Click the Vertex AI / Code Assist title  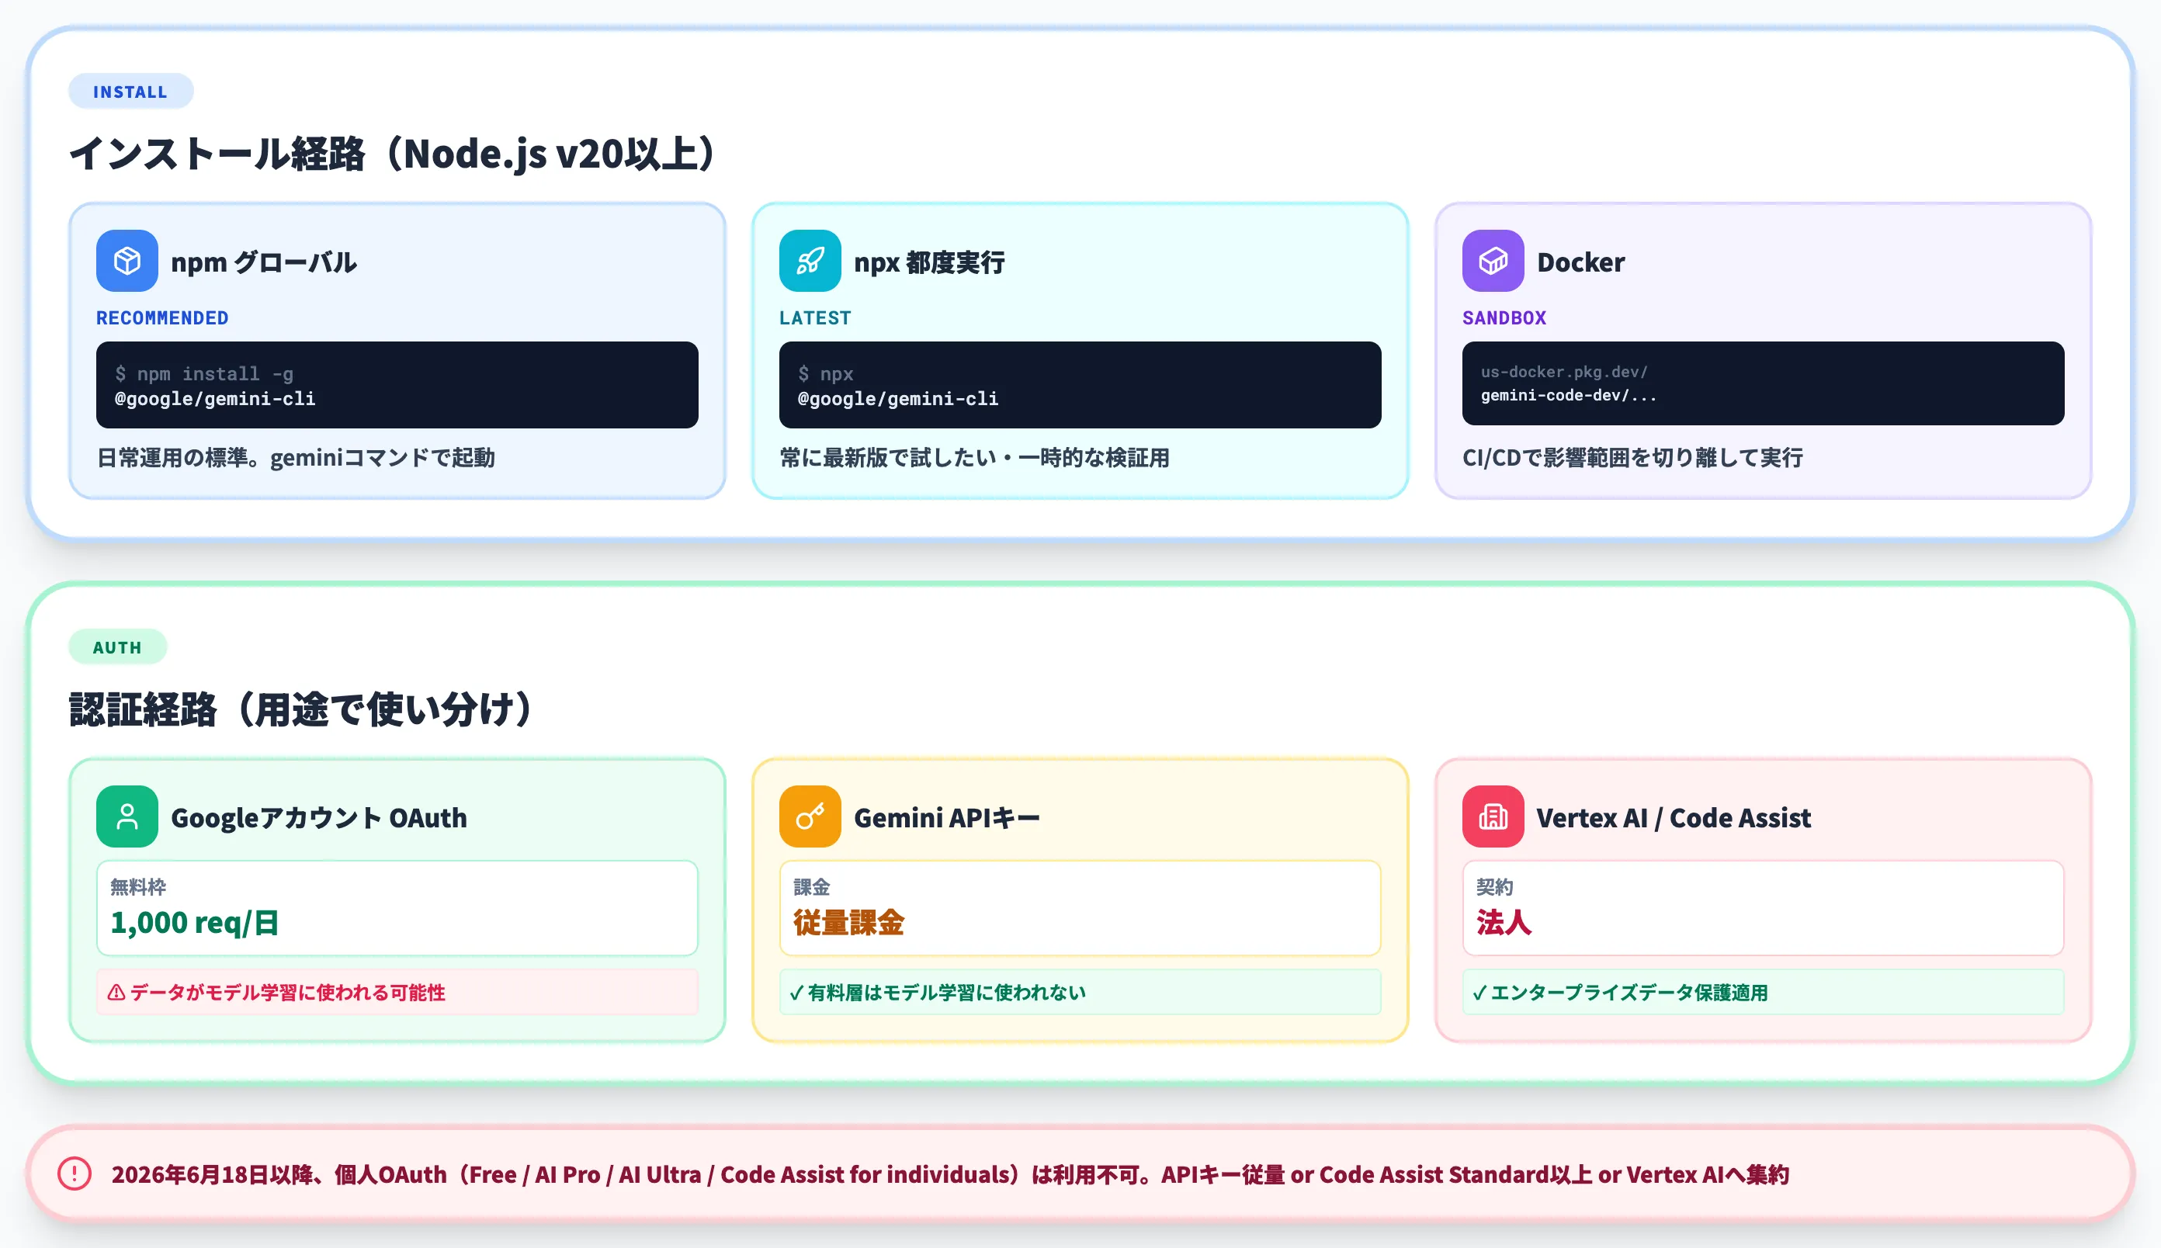pyautogui.click(x=1674, y=818)
